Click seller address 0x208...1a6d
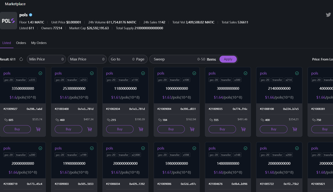 coord(34,109)
